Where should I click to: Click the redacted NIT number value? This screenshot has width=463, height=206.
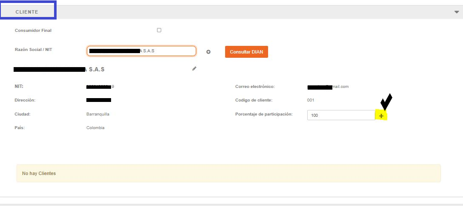pyautogui.click(x=100, y=87)
